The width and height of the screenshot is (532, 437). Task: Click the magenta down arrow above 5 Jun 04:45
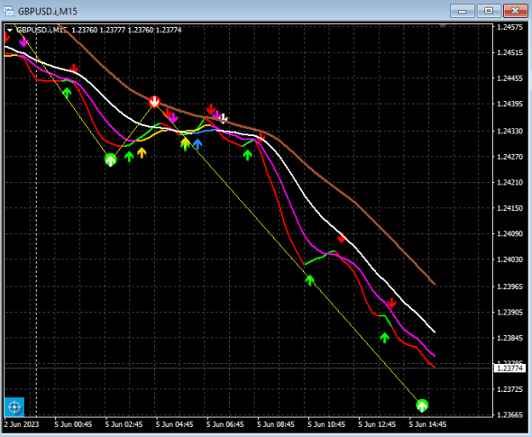pyautogui.click(x=174, y=118)
